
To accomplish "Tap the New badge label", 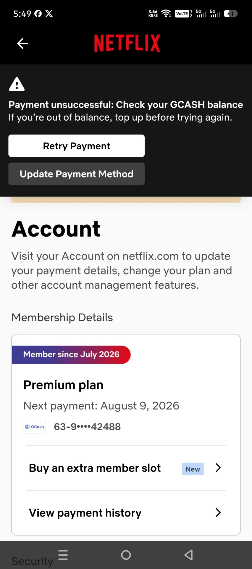I will pyautogui.click(x=193, y=469).
